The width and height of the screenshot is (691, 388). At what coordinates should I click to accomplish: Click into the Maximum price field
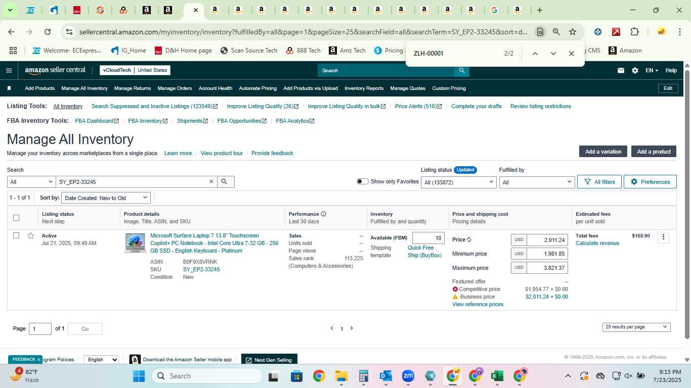coord(547,268)
